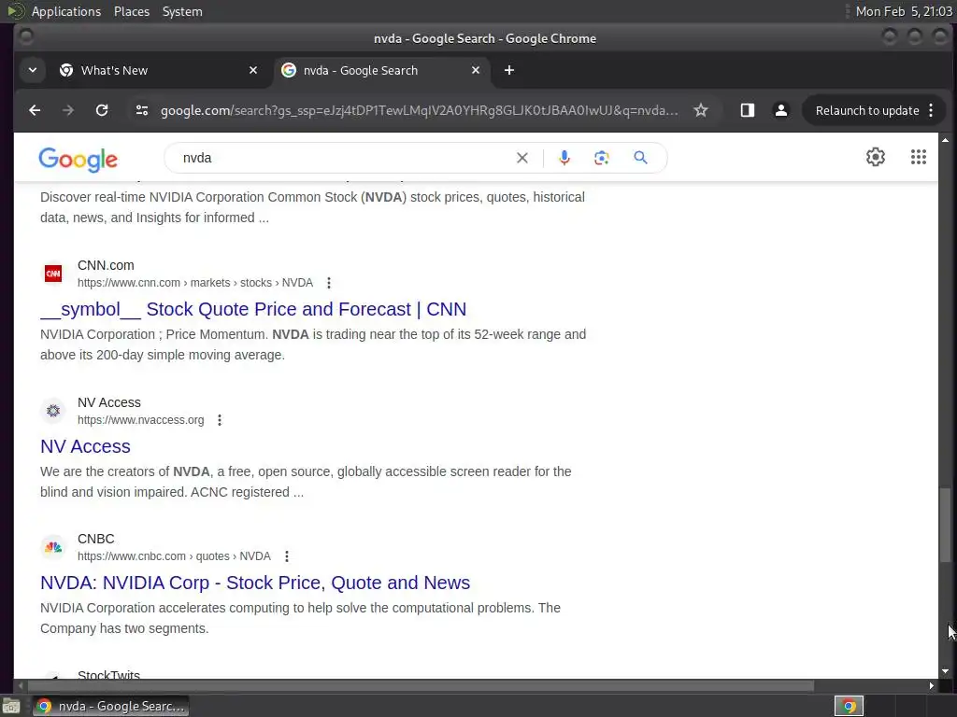This screenshot has height=717, width=957.
Task: Click the clock showing Mon Feb 5
Action: pyautogui.click(x=904, y=11)
